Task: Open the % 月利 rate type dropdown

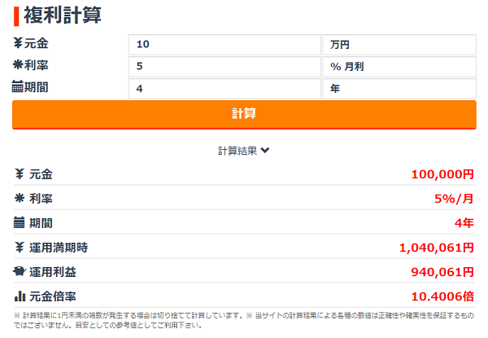Action: tap(399, 67)
